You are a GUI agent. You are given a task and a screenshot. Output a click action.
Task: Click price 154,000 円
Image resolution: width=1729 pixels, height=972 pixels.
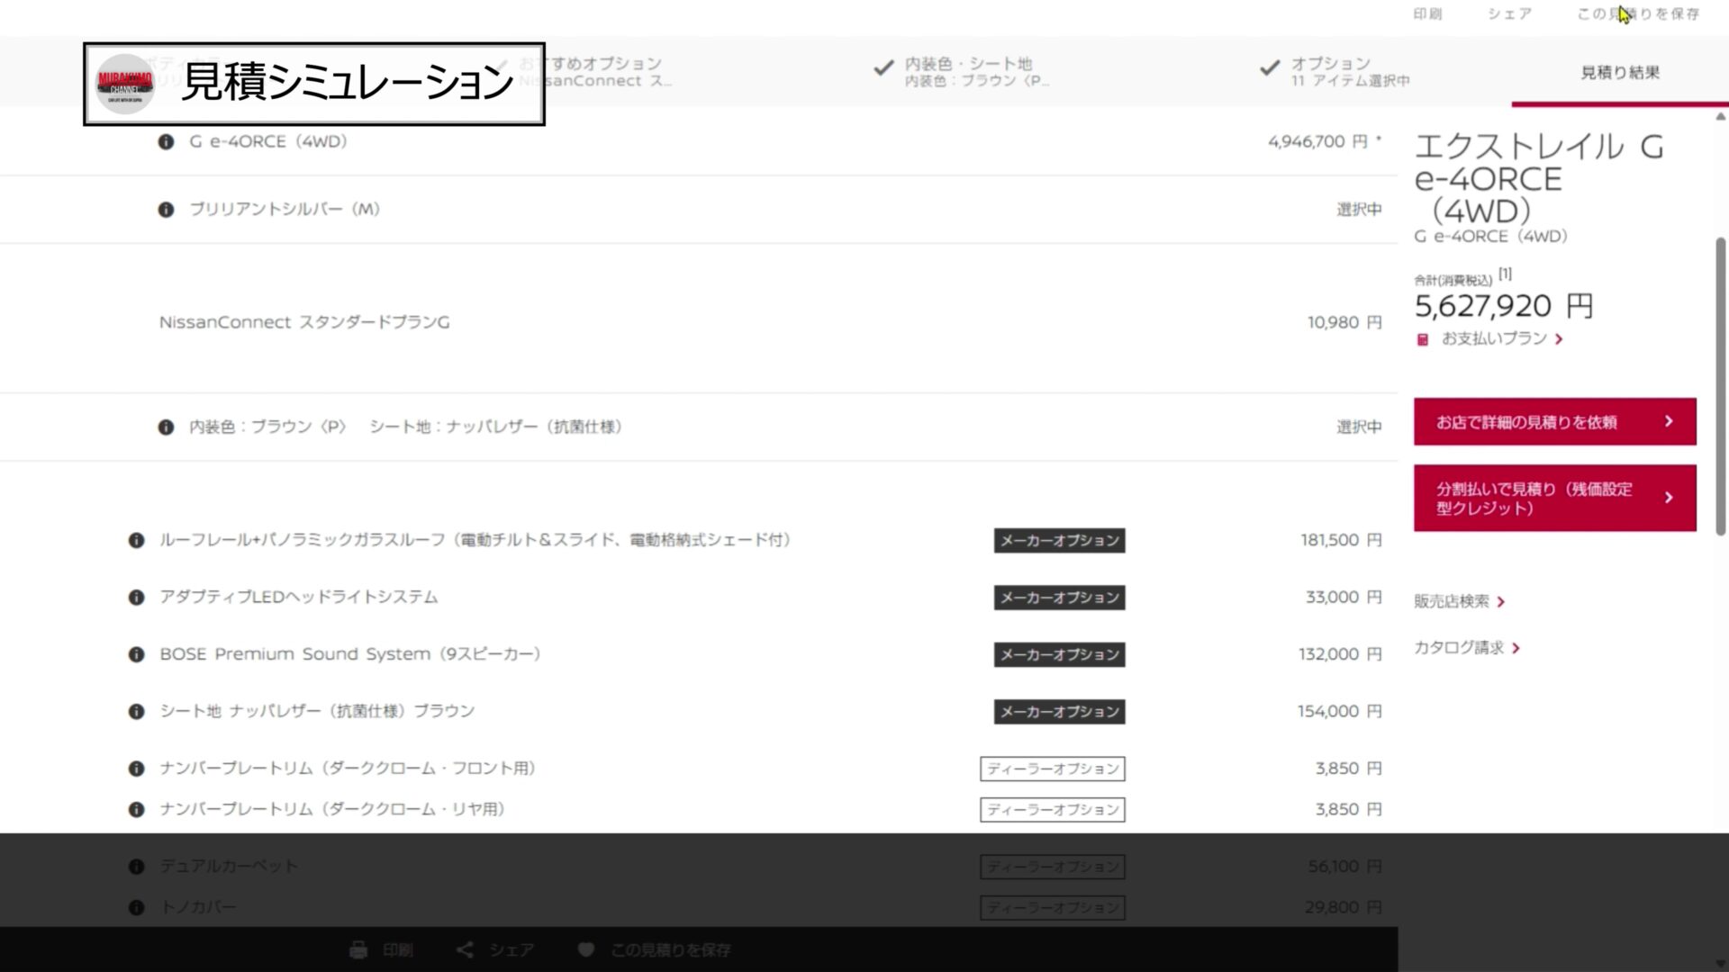[x=1340, y=711]
